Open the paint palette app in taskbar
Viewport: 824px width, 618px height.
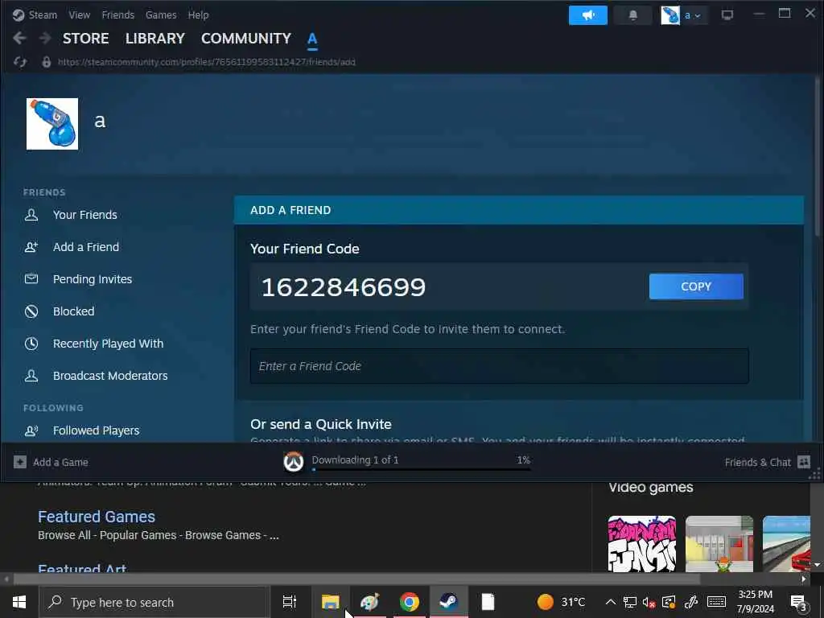369,602
